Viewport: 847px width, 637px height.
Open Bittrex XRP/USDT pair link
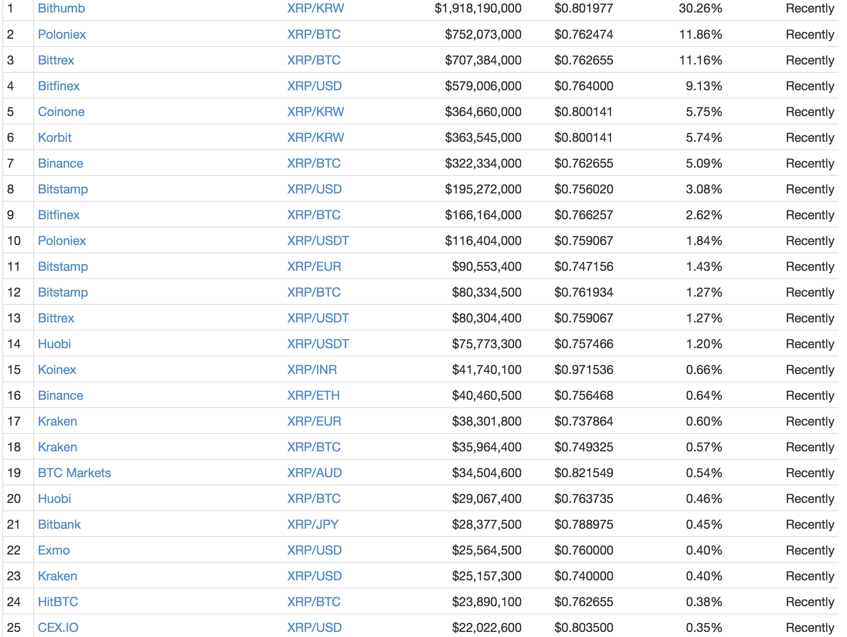318,318
